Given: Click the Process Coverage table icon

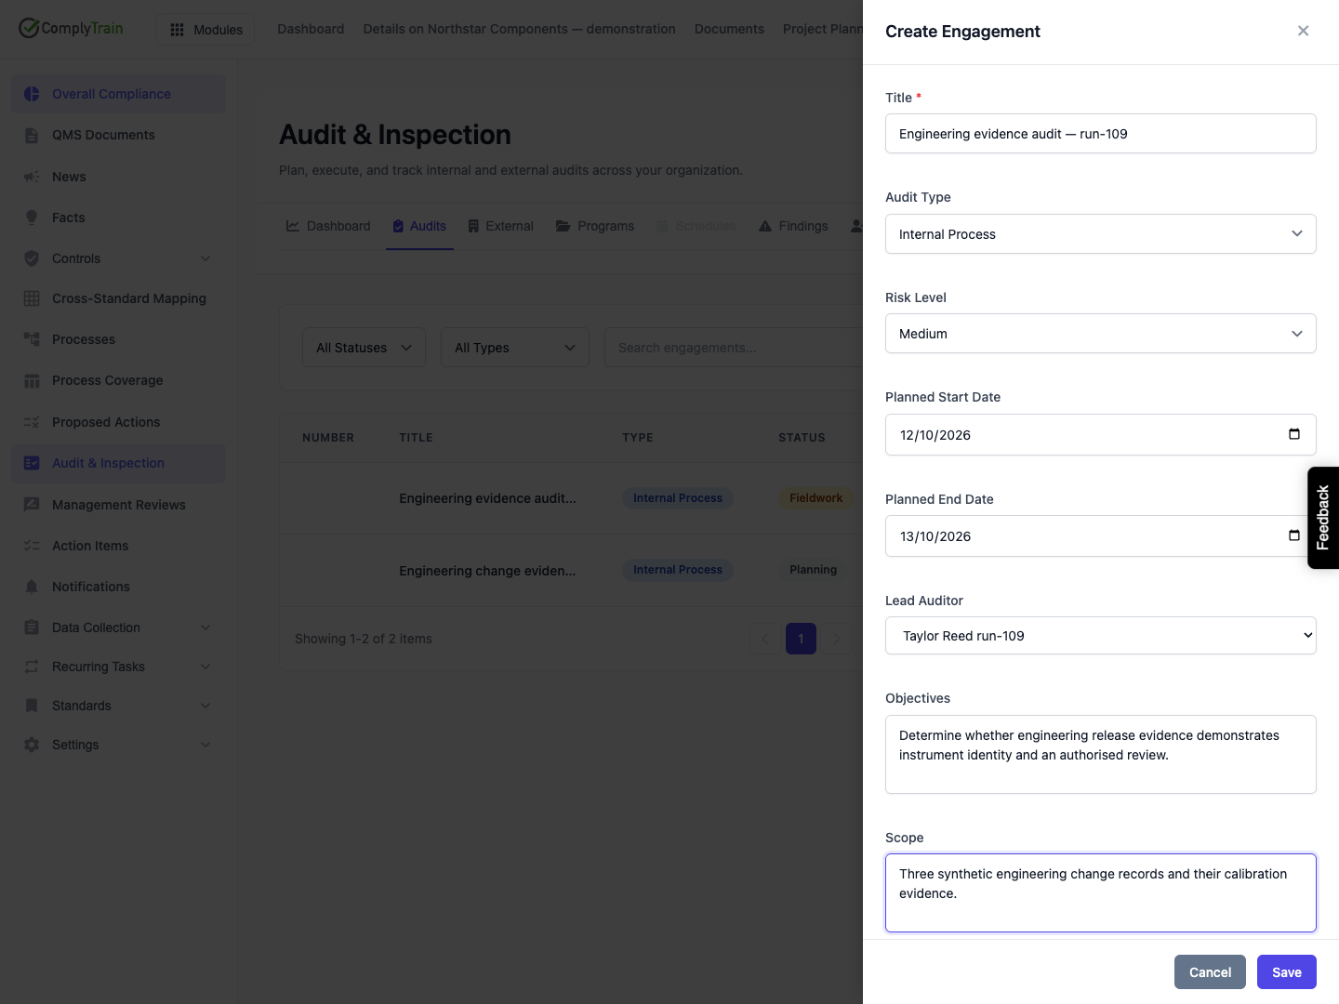Looking at the screenshot, I should (32, 380).
